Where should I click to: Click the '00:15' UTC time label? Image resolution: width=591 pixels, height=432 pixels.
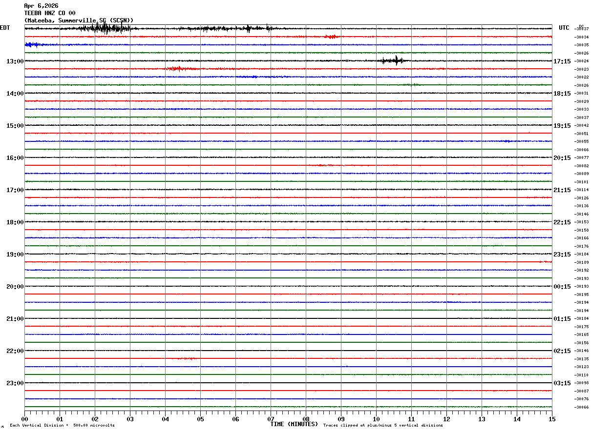[562, 287]
